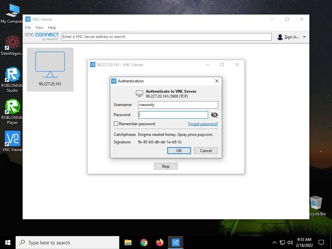Screen dimensions: 332x249
Task: Close the Authentication dialog
Action: pos(217,81)
